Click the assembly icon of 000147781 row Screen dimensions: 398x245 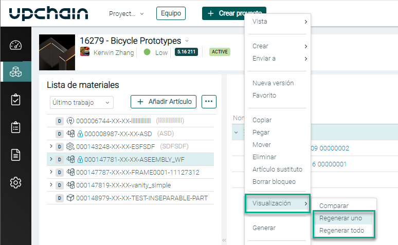coord(70,159)
